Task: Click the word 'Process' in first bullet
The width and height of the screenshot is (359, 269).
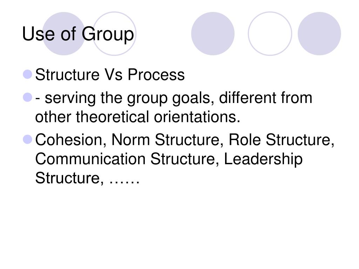Action: (x=156, y=75)
